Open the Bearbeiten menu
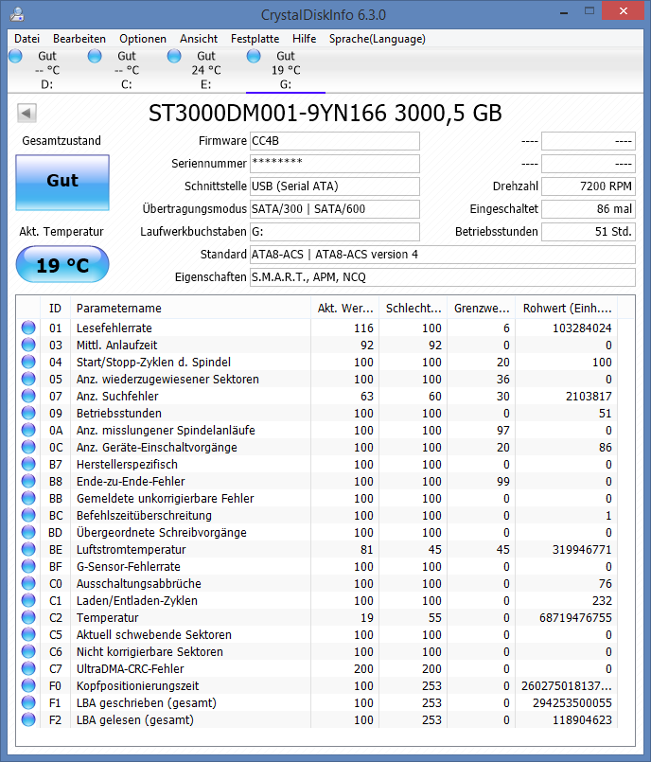This screenshot has width=651, height=762. (x=79, y=39)
